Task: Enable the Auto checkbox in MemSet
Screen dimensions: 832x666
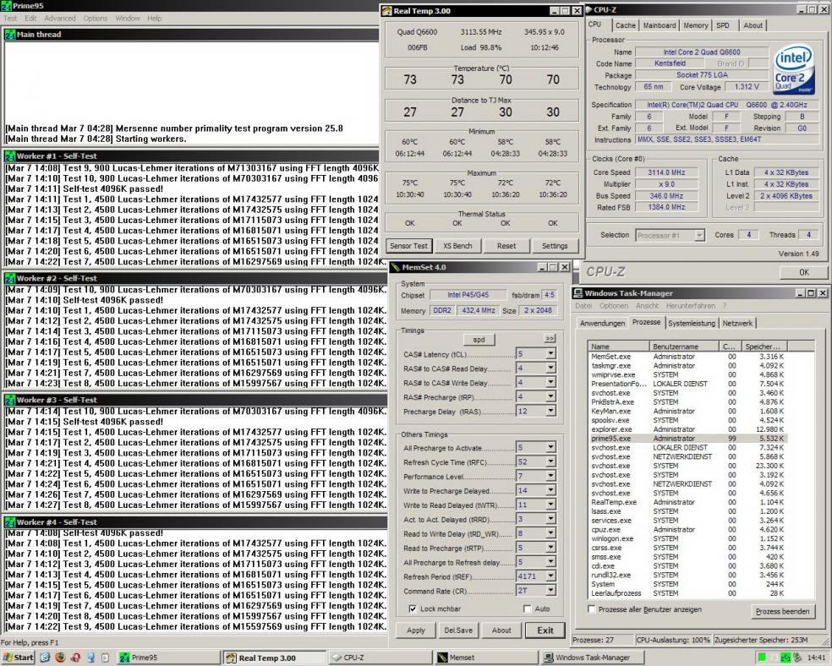Action: [527, 609]
